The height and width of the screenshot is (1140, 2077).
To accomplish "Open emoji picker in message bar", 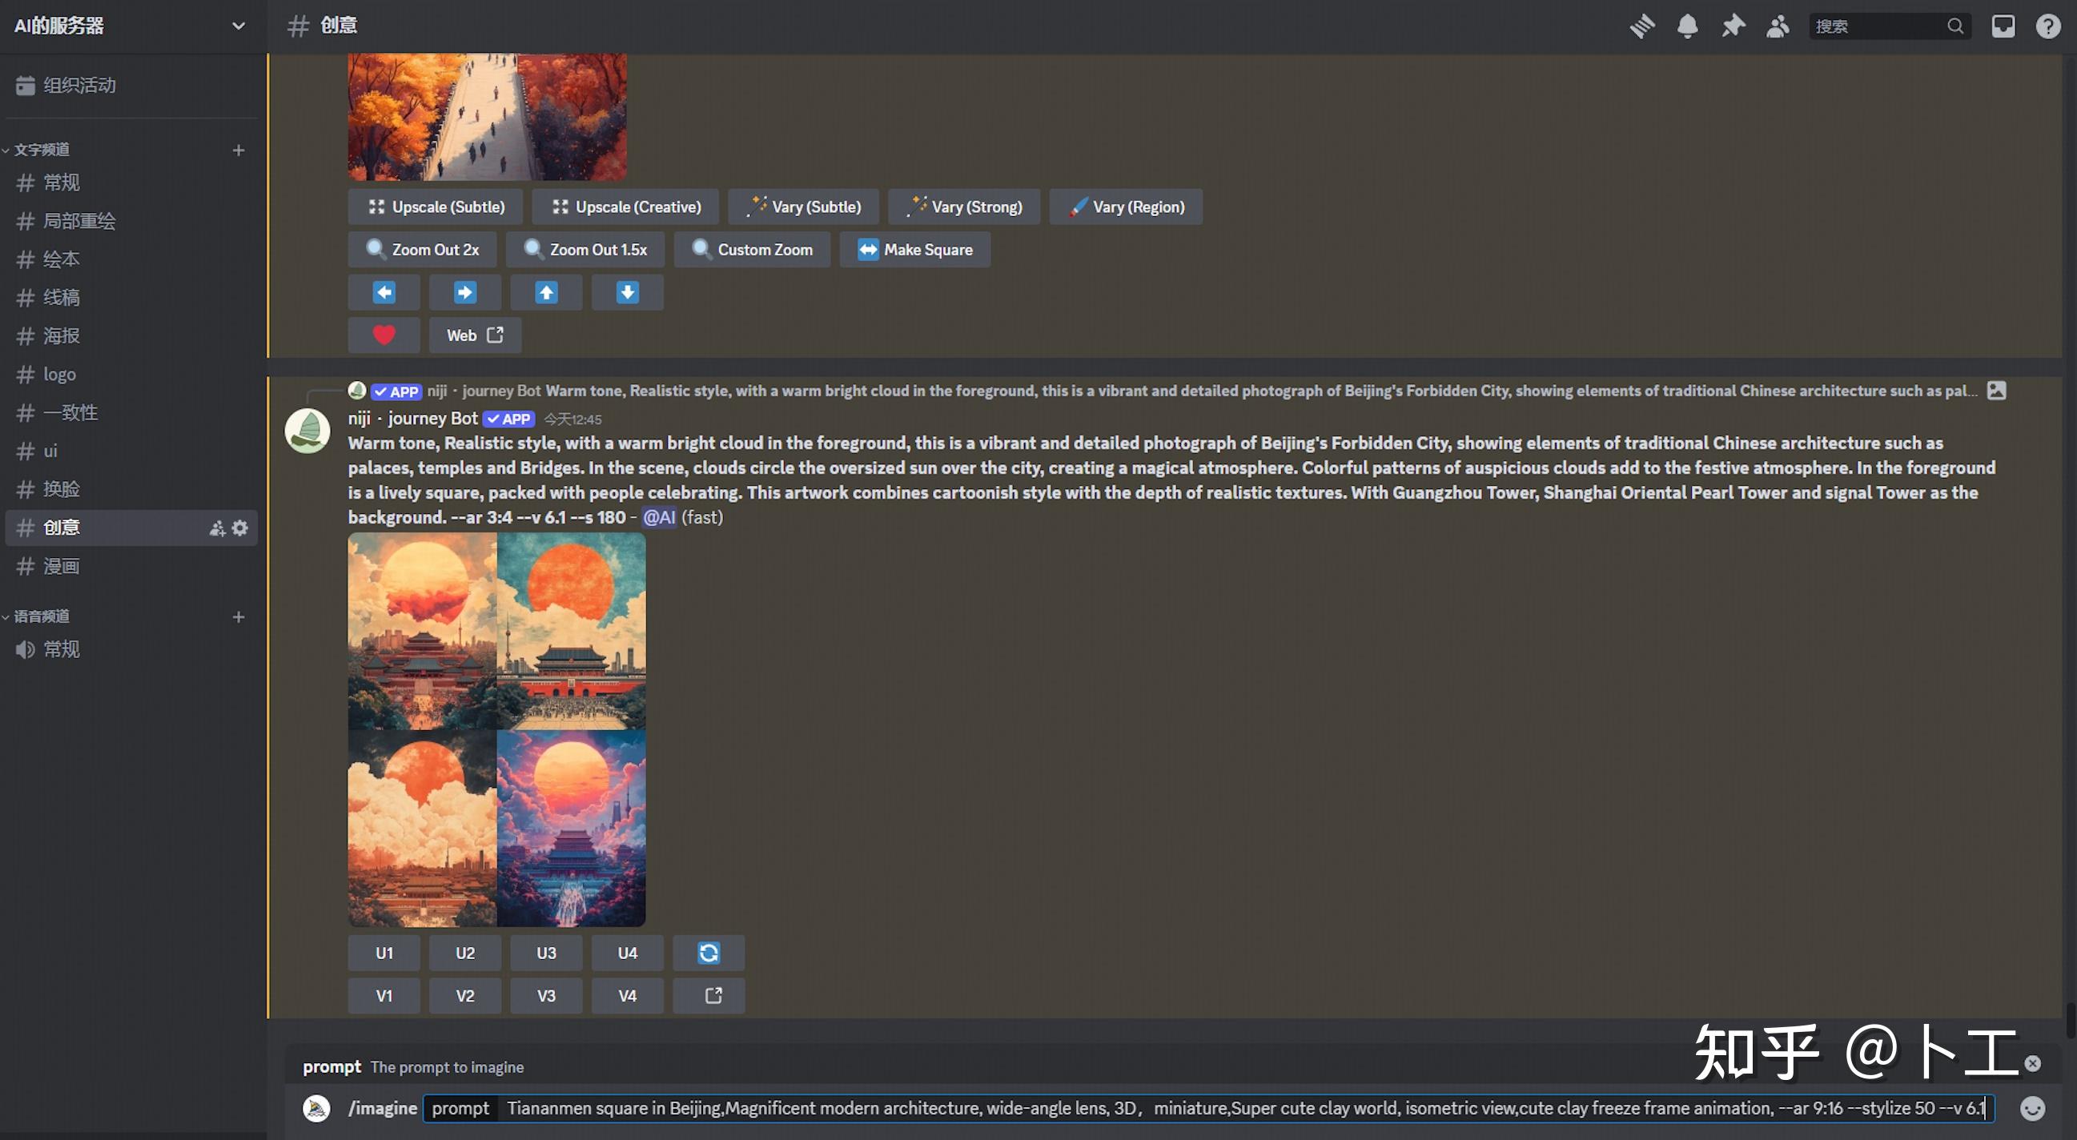I will [2032, 1109].
